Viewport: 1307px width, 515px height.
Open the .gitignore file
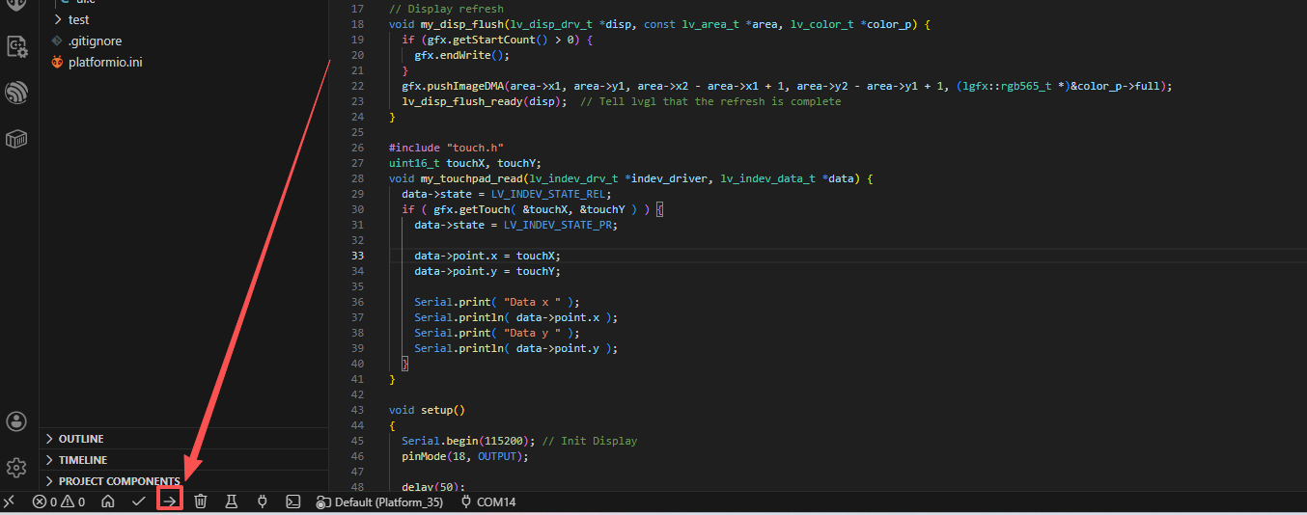click(95, 41)
